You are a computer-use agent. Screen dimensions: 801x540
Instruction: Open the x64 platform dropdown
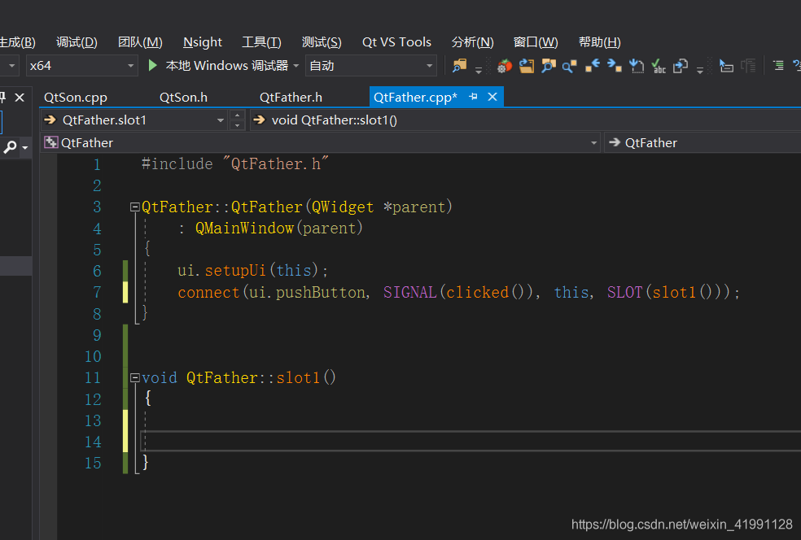pyautogui.click(x=81, y=65)
